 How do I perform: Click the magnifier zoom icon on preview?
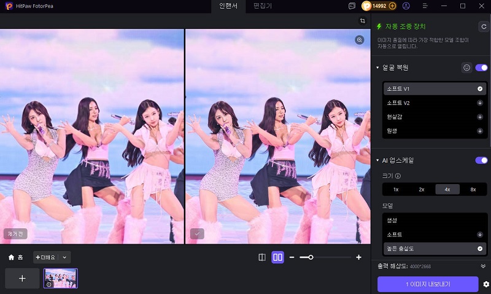(x=360, y=40)
